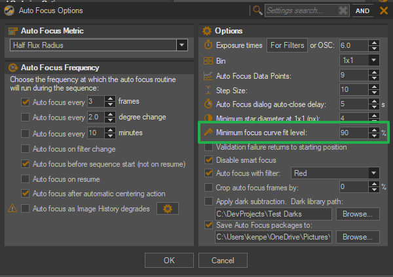Click the warning triangle icon near Image History
393x277 pixels.
pyautogui.click(x=12, y=209)
